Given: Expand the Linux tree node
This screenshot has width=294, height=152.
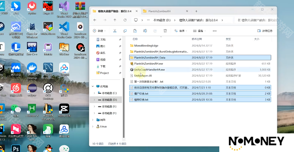Looking at the screenshot, I should click(93, 127).
